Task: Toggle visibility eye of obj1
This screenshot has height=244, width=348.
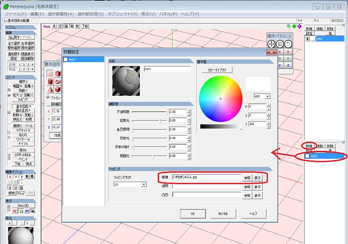Action: [307, 39]
